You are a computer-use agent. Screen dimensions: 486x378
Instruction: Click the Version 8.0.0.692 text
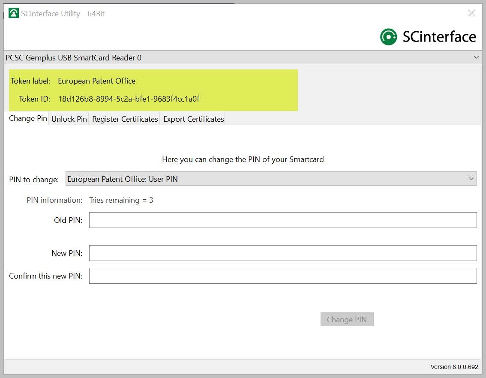coord(454,367)
